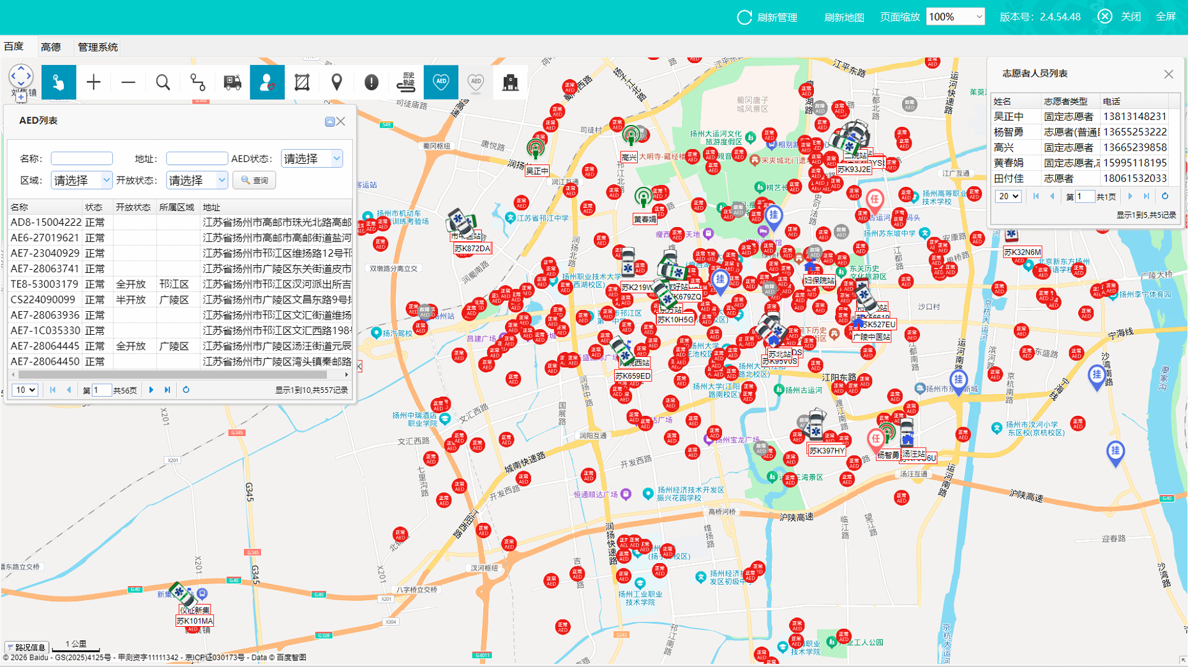
Task: Click the 查询 search button
Action: (x=254, y=180)
